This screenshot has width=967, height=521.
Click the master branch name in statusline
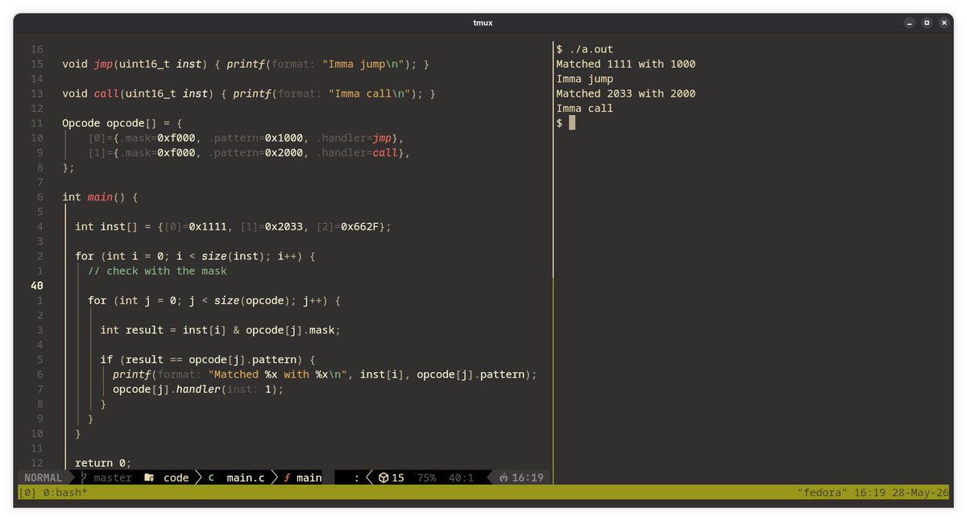tap(113, 478)
